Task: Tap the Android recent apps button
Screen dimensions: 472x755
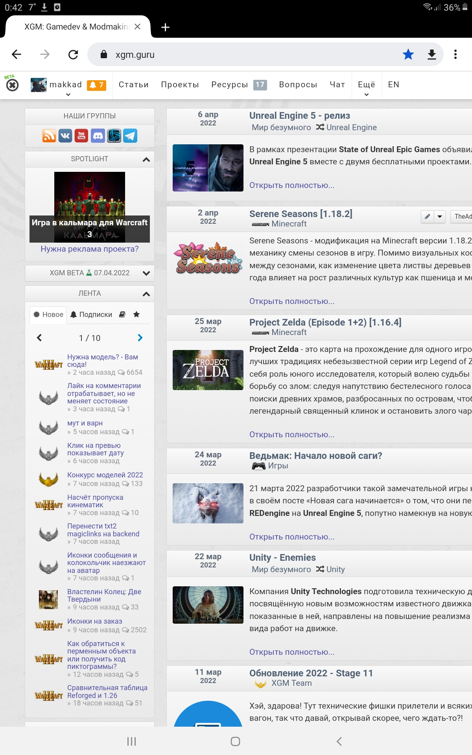Action: coord(131,742)
